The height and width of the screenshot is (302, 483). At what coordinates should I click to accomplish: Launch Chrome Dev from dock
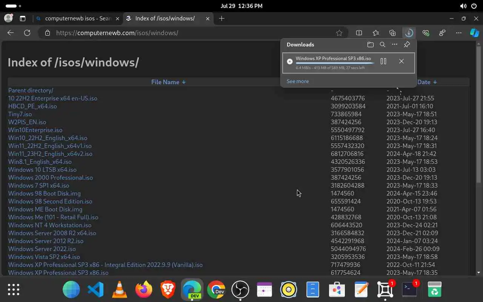(x=216, y=290)
